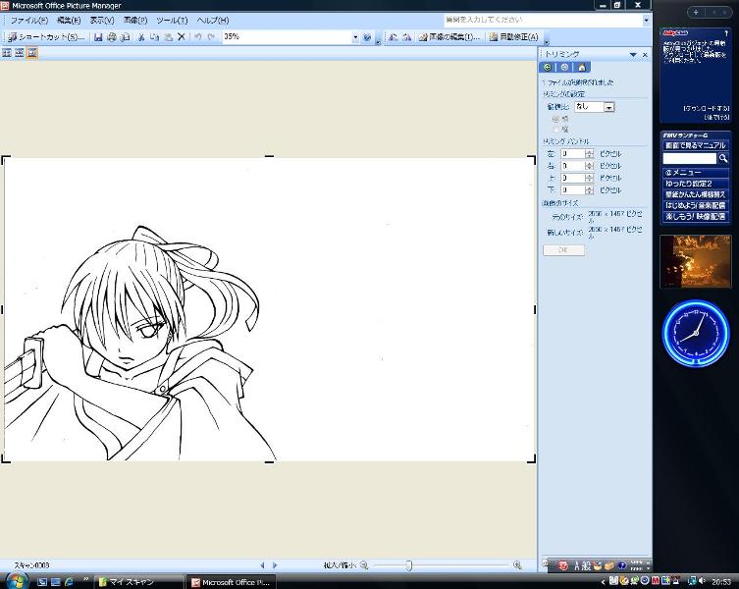The image size is (739, 589).
Task: Click 壁紙かんたん模様替え button in gadget
Action: coord(695,194)
